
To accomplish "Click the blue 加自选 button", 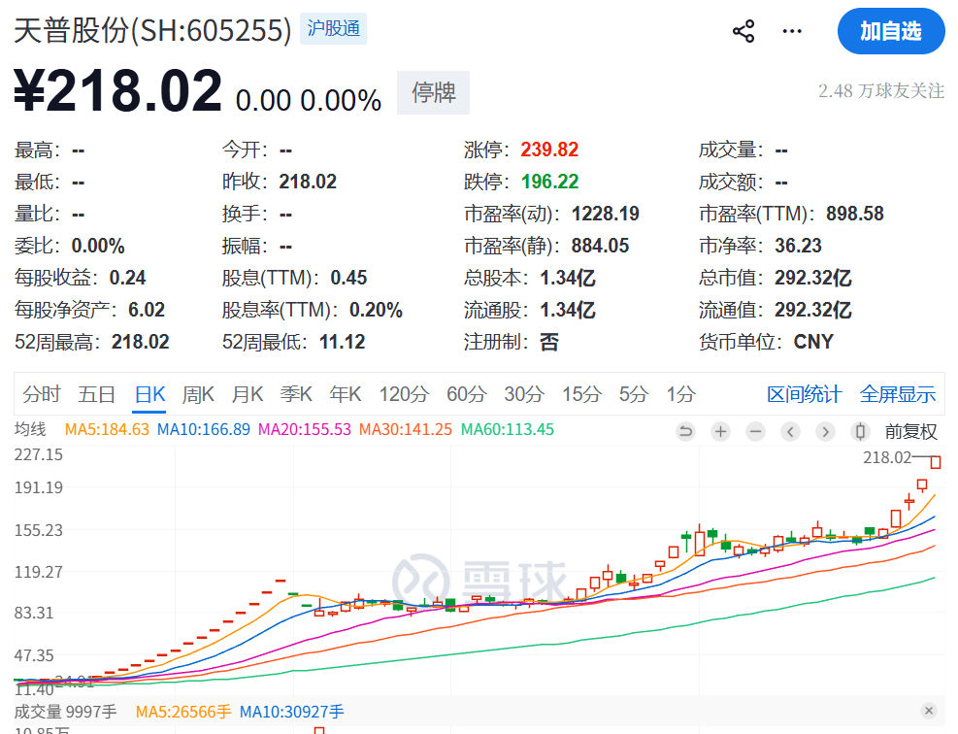I will click(x=890, y=31).
